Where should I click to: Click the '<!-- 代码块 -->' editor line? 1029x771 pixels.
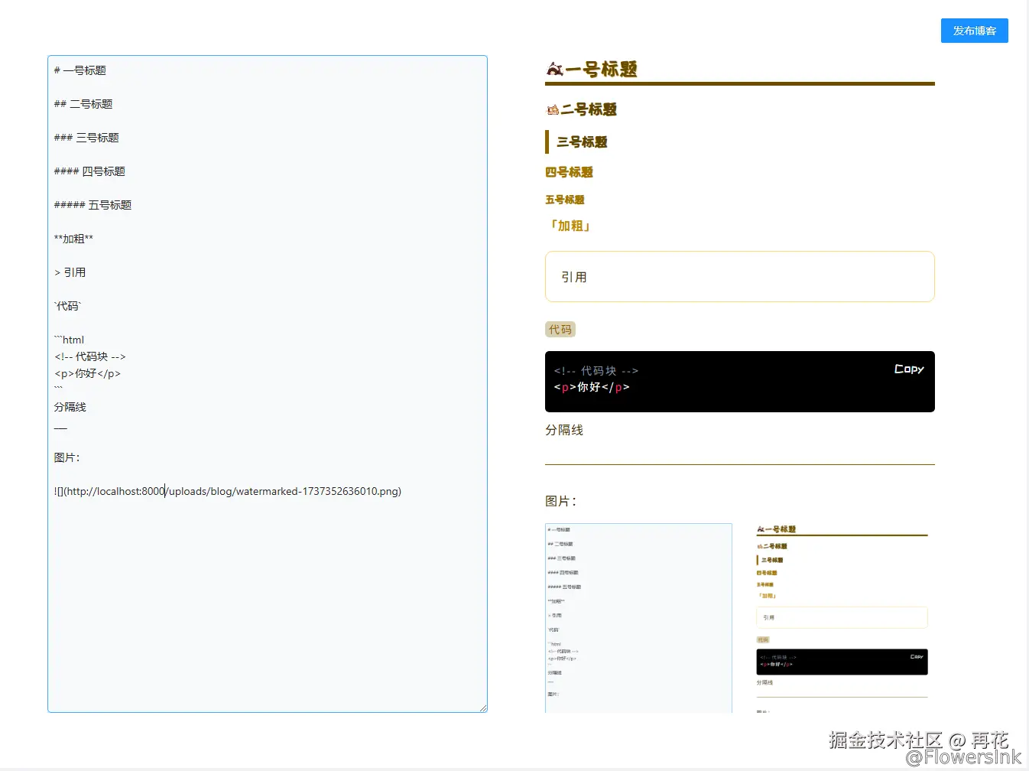90,356
